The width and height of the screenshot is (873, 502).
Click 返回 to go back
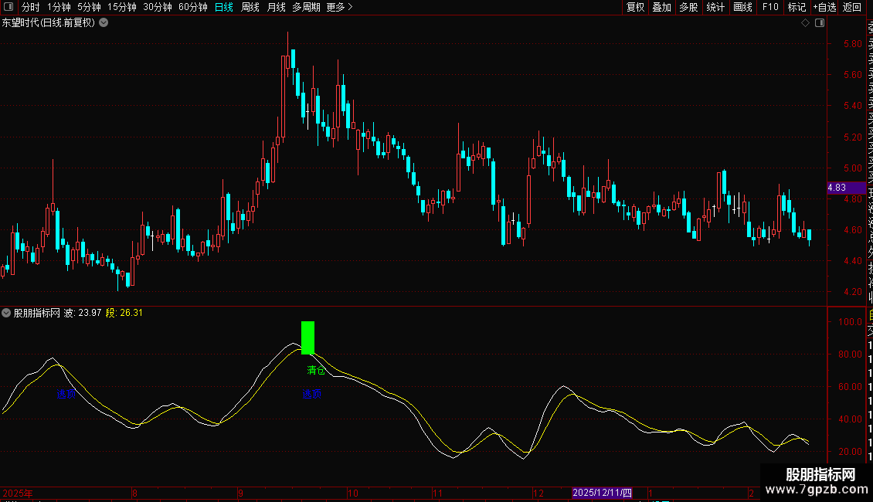(852, 7)
